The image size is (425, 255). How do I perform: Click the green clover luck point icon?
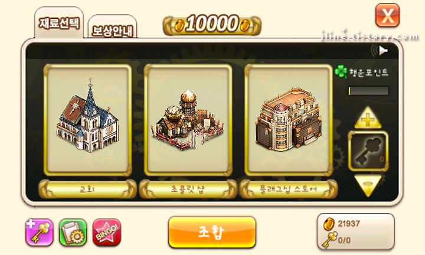341,71
